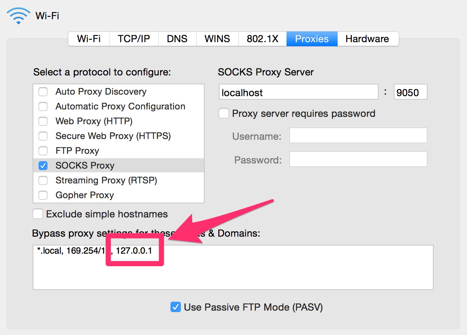The image size is (467, 335).
Task: Click the Wi-Fi icon in header
Action: (18, 16)
